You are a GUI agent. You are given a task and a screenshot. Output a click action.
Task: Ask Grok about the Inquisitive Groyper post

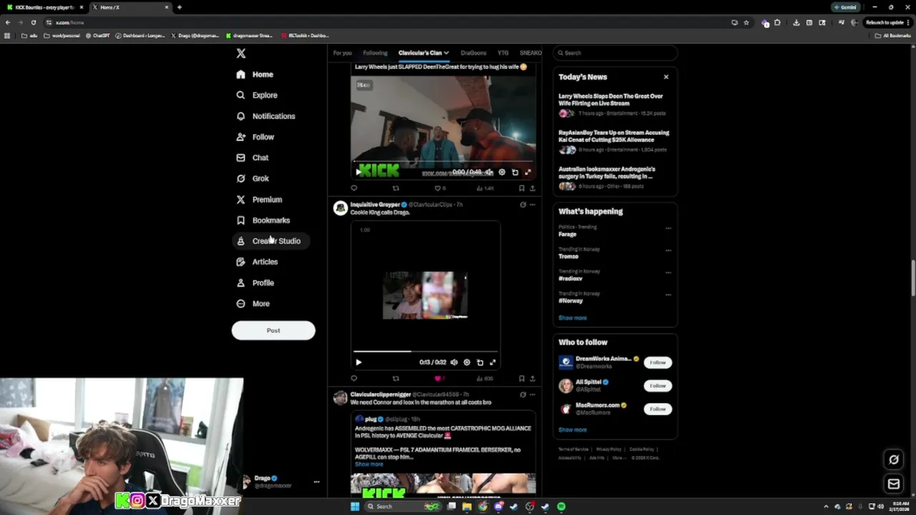click(522, 205)
